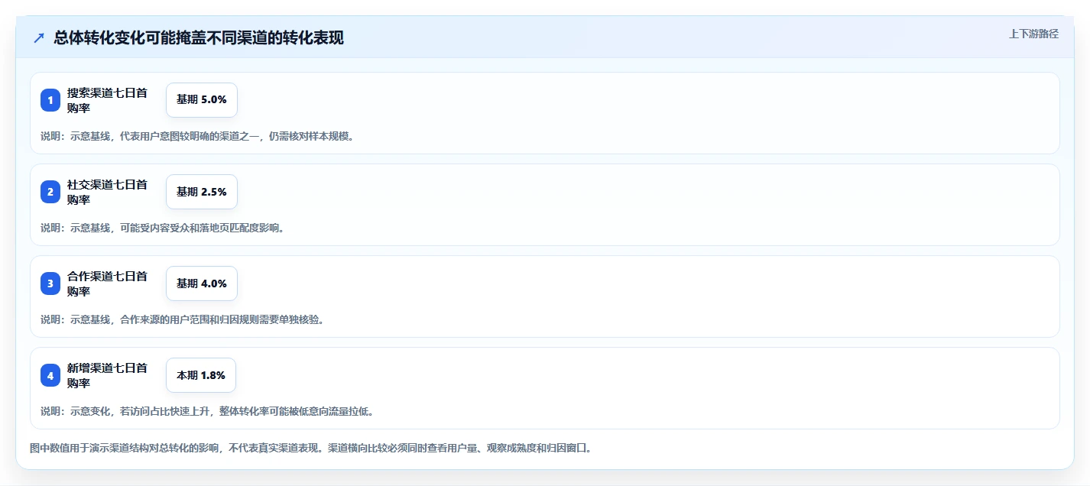This screenshot has height=486, width=1090.
Task: Select the number 3 badge for 合作渠道
Action: point(50,283)
